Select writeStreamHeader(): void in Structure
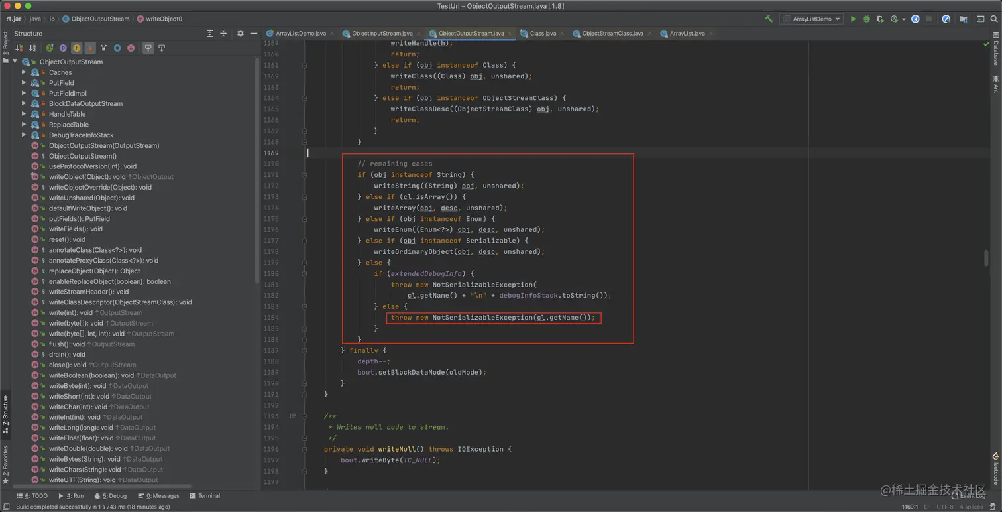1002x512 pixels. coord(89,292)
